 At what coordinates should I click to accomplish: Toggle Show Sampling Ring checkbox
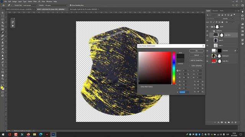click(70, 5)
